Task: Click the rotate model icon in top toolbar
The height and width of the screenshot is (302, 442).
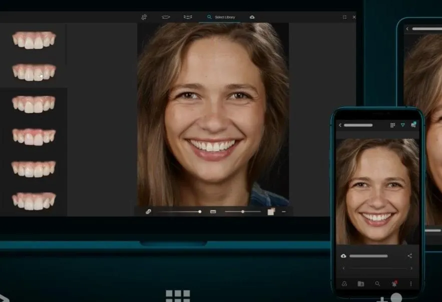Action: pos(144,17)
